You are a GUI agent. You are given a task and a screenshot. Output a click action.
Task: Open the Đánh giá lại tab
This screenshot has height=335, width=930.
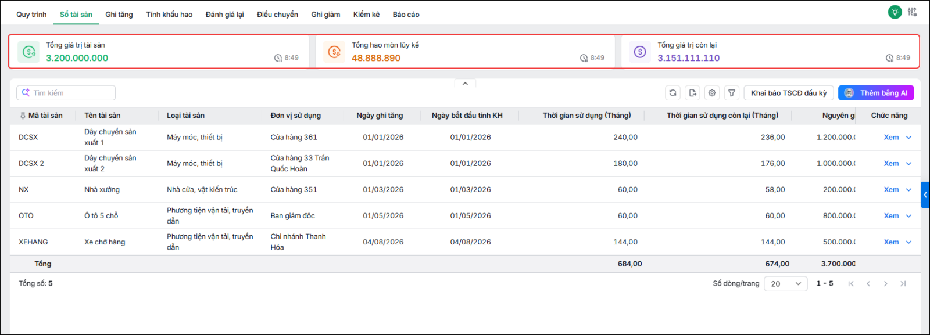[x=225, y=15]
